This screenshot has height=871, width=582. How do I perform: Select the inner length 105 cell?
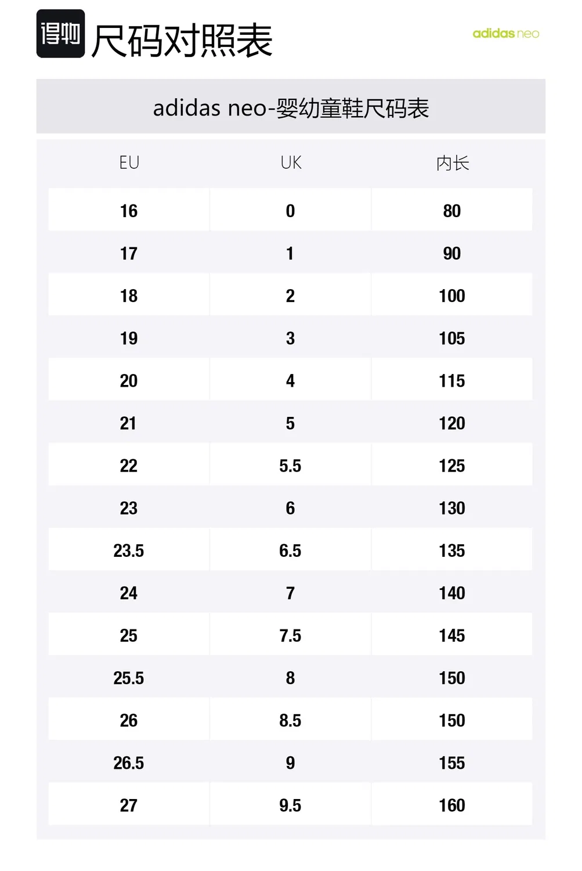(452, 338)
